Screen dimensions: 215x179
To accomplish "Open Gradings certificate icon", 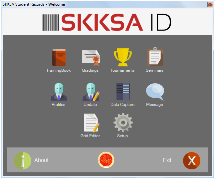I will tap(91, 57).
